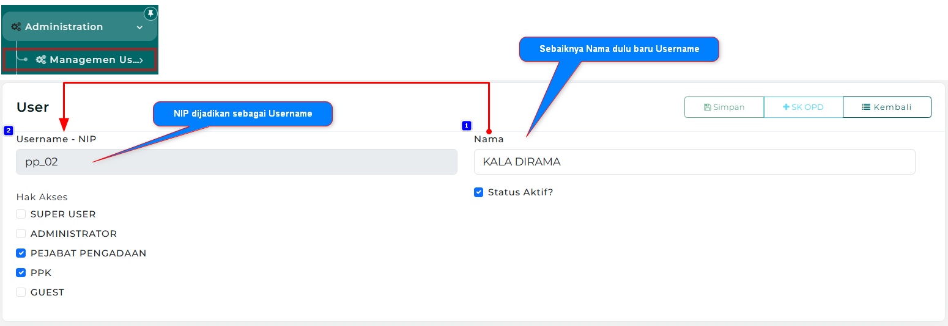Click the Administration gears icon

pos(17,27)
